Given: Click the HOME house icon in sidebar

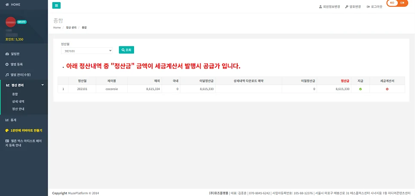Looking at the screenshot, I should point(7,4).
